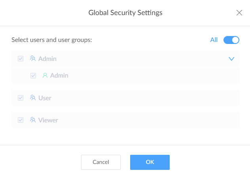Close the Global Security Settings dialog

click(239, 13)
